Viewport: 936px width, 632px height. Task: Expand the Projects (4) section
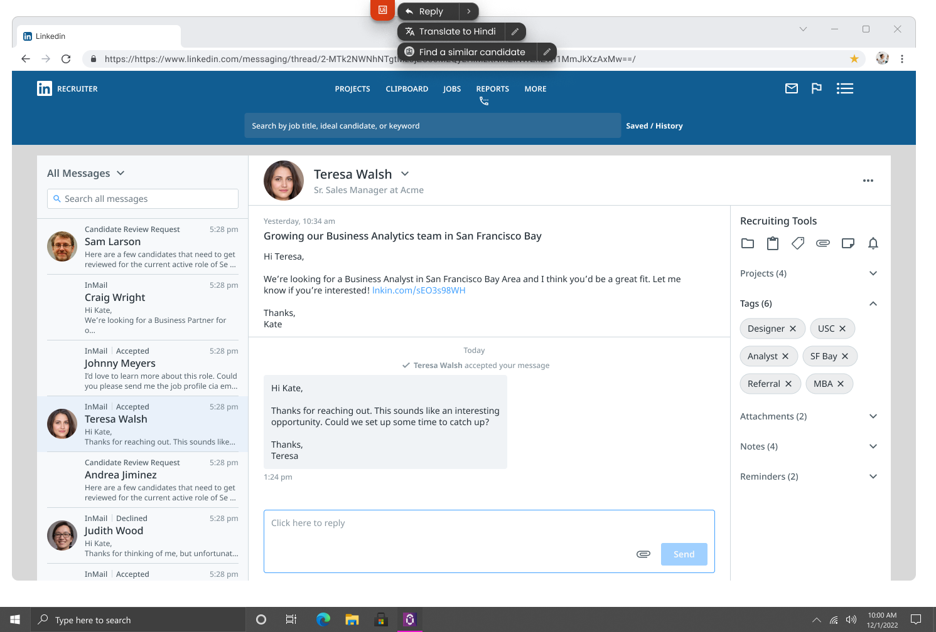873,273
